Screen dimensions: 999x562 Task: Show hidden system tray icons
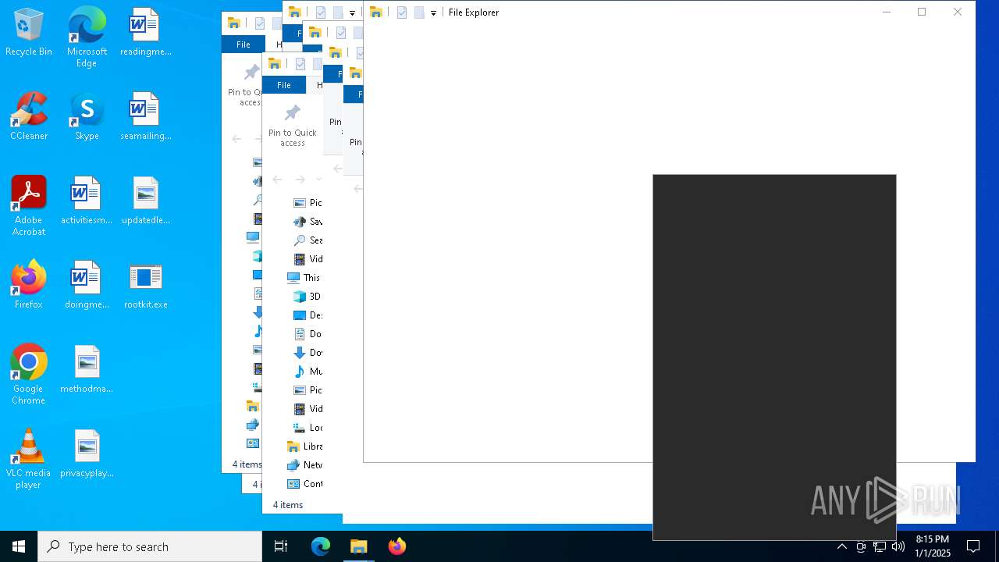tap(842, 546)
